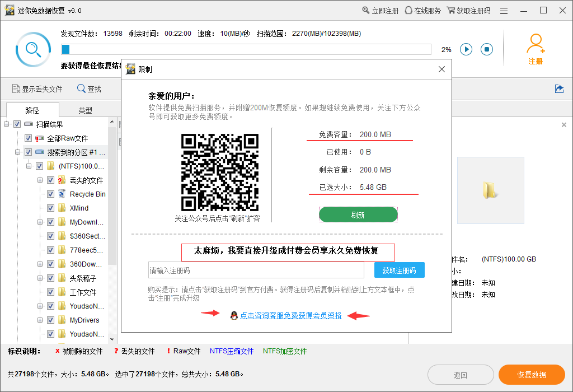This screenshot has width=573, height=392.
Task: Toggle the Recycle Bin checkbox
Action: point(51,194)
